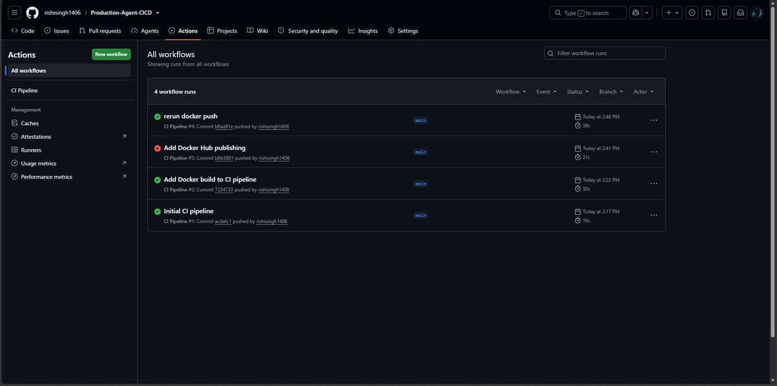Click the New workflow button
777x386 pixels.
coord(111,54)
